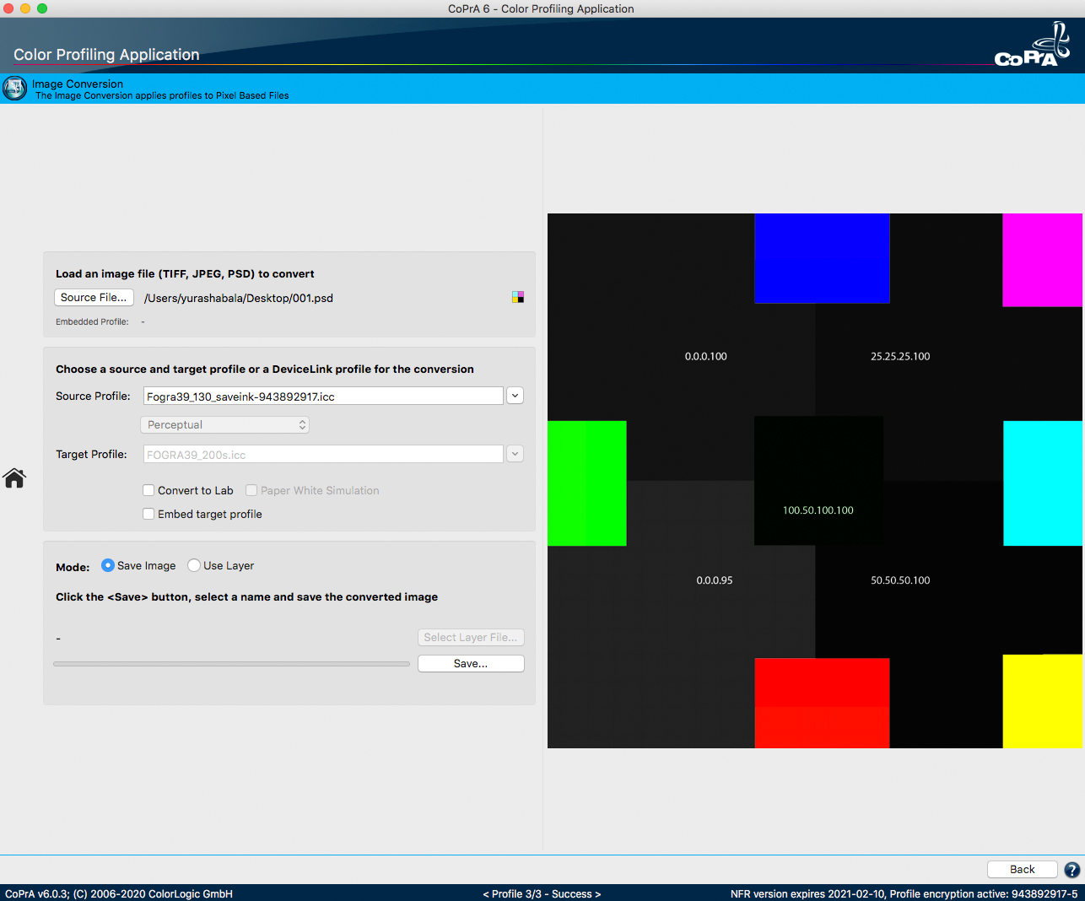
Task: Click the CoPrA logo in header
Action: click(x=1033, y=46)
